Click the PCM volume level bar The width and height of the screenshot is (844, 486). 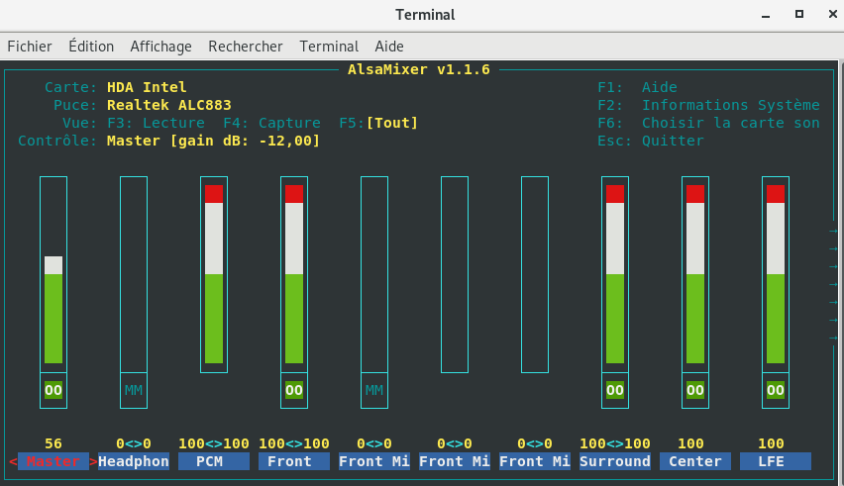click(214, 274)
